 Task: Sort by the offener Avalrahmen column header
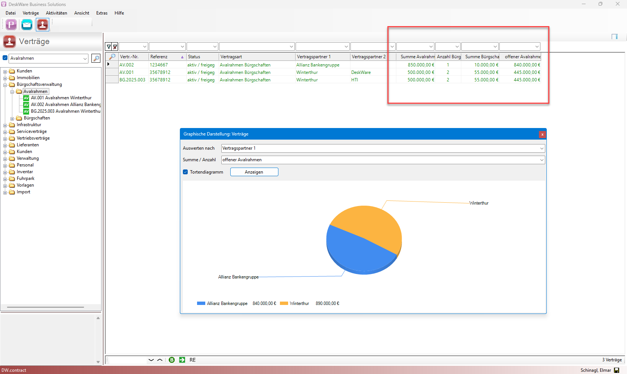tap(520, 57)
